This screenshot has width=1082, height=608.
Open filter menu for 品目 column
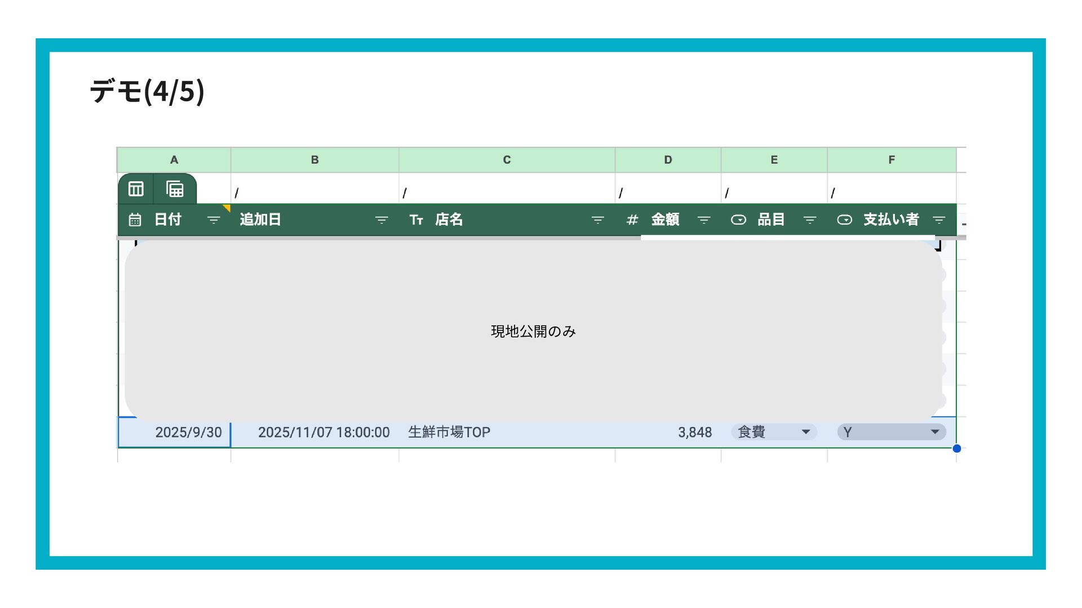pos(810,220)
